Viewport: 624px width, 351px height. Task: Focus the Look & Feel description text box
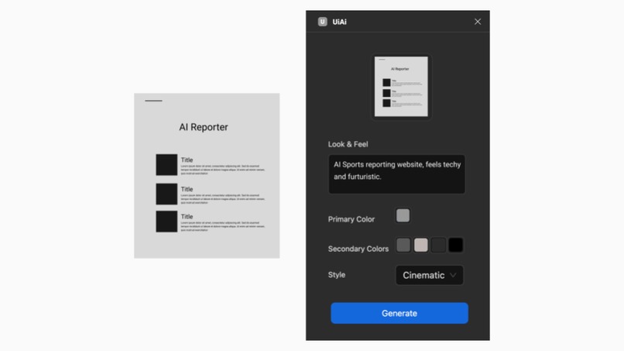[x=396, y=174]
